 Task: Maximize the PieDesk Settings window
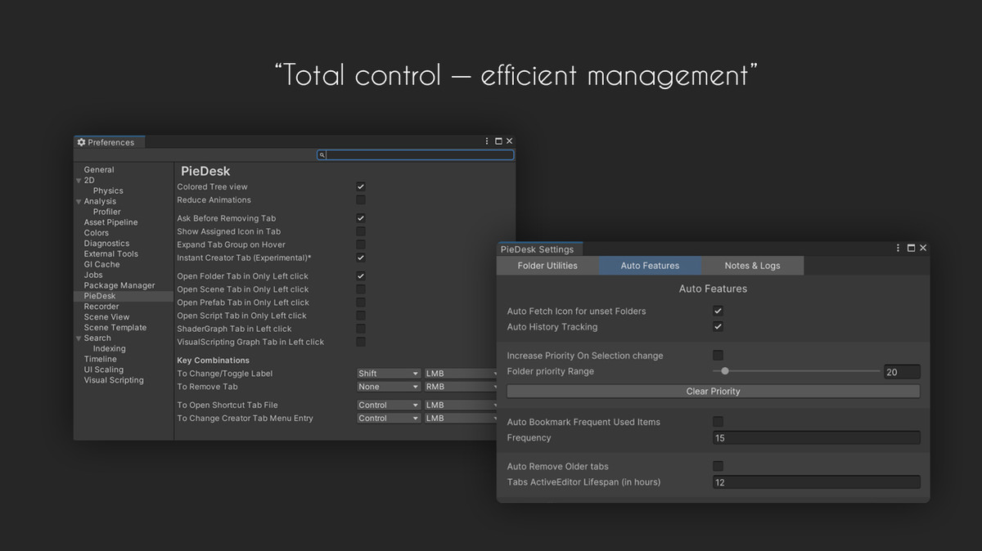[x=911, y=248]
